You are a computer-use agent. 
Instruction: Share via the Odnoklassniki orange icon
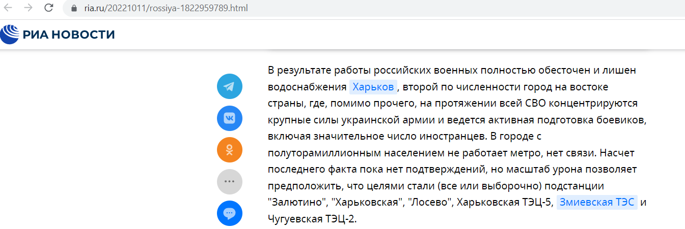coord(230,150)
